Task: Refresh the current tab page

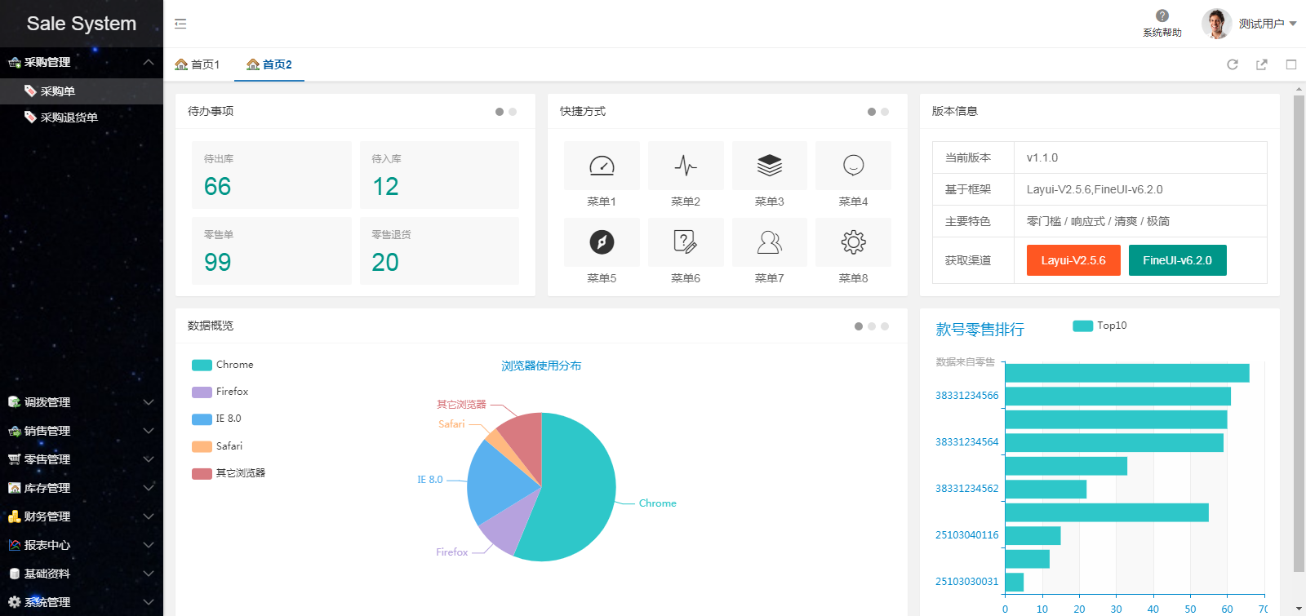Action: click(1233, 64)
